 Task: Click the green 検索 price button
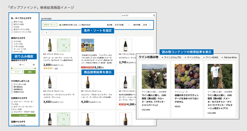click(30, 72)
